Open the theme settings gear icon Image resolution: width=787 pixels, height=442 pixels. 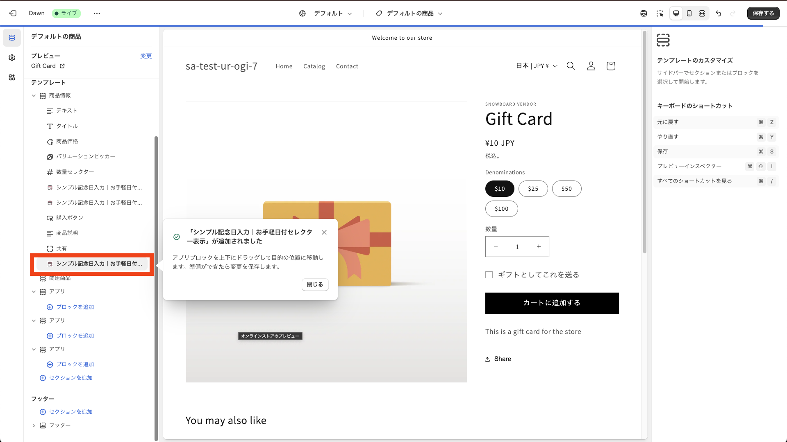[x=12, y=58]
